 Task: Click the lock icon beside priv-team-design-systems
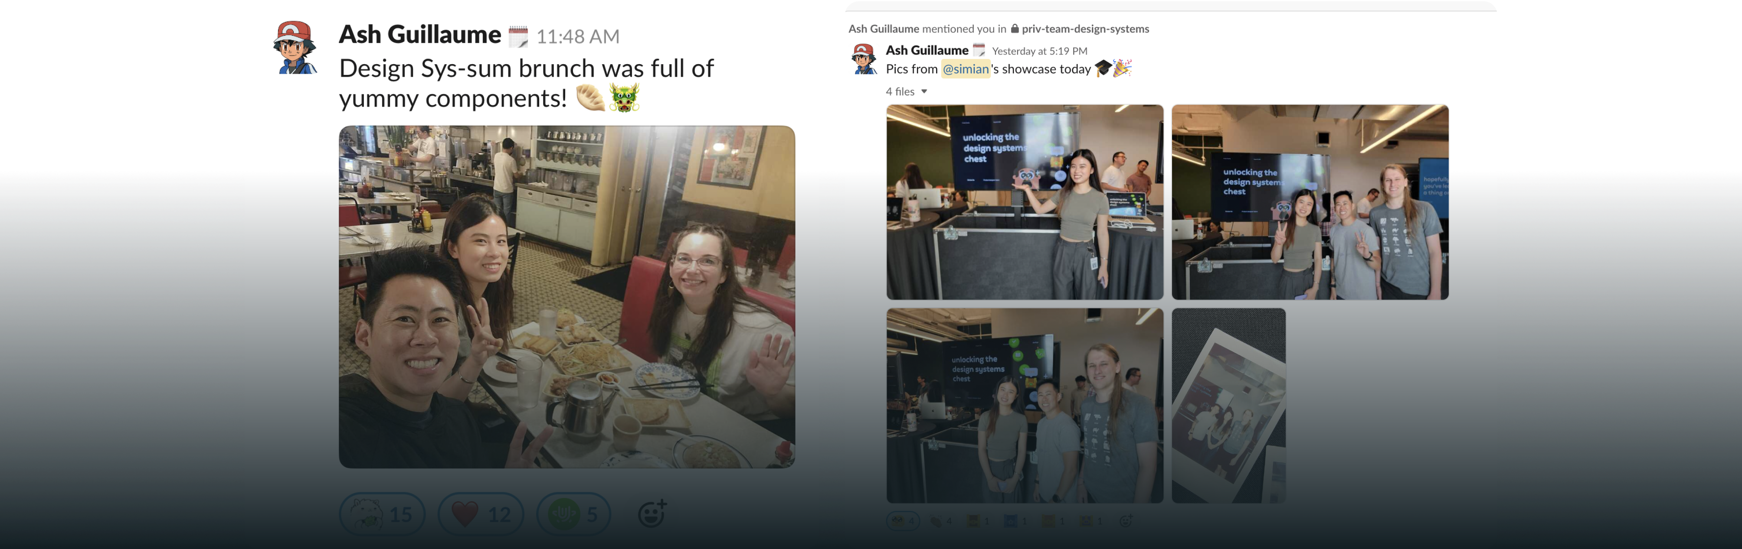tap(1015, 28)
